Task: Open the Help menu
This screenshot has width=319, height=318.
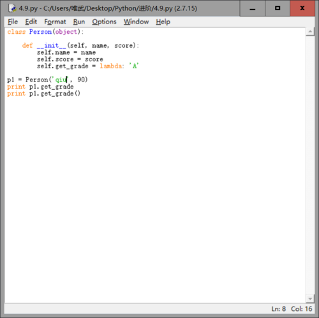Action: 163,22
